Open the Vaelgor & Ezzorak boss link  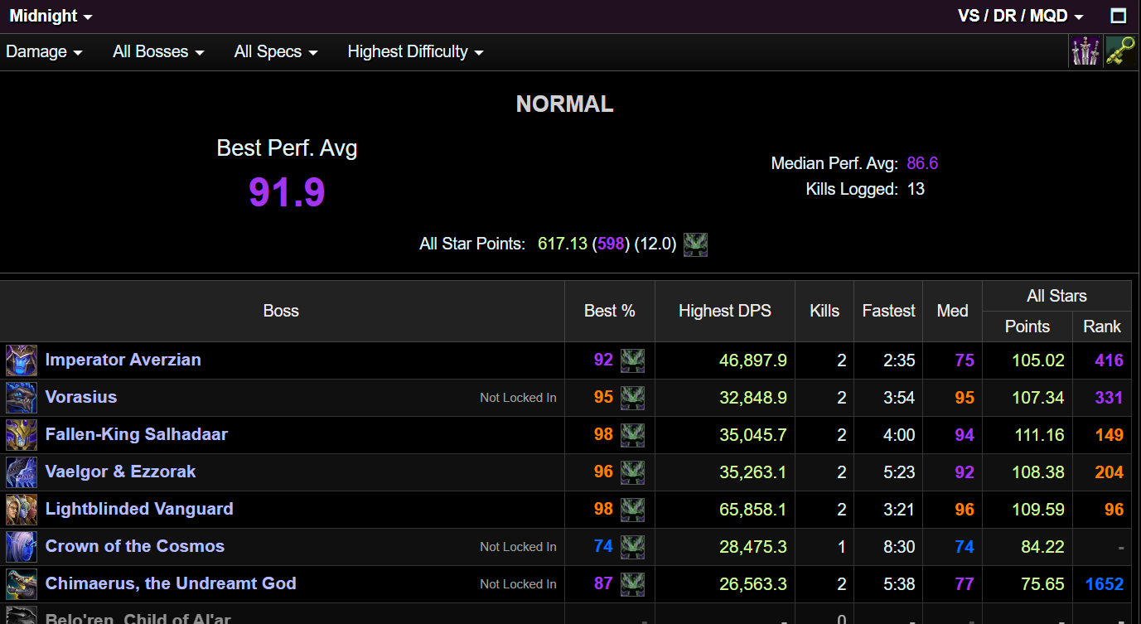pos(120,472)
